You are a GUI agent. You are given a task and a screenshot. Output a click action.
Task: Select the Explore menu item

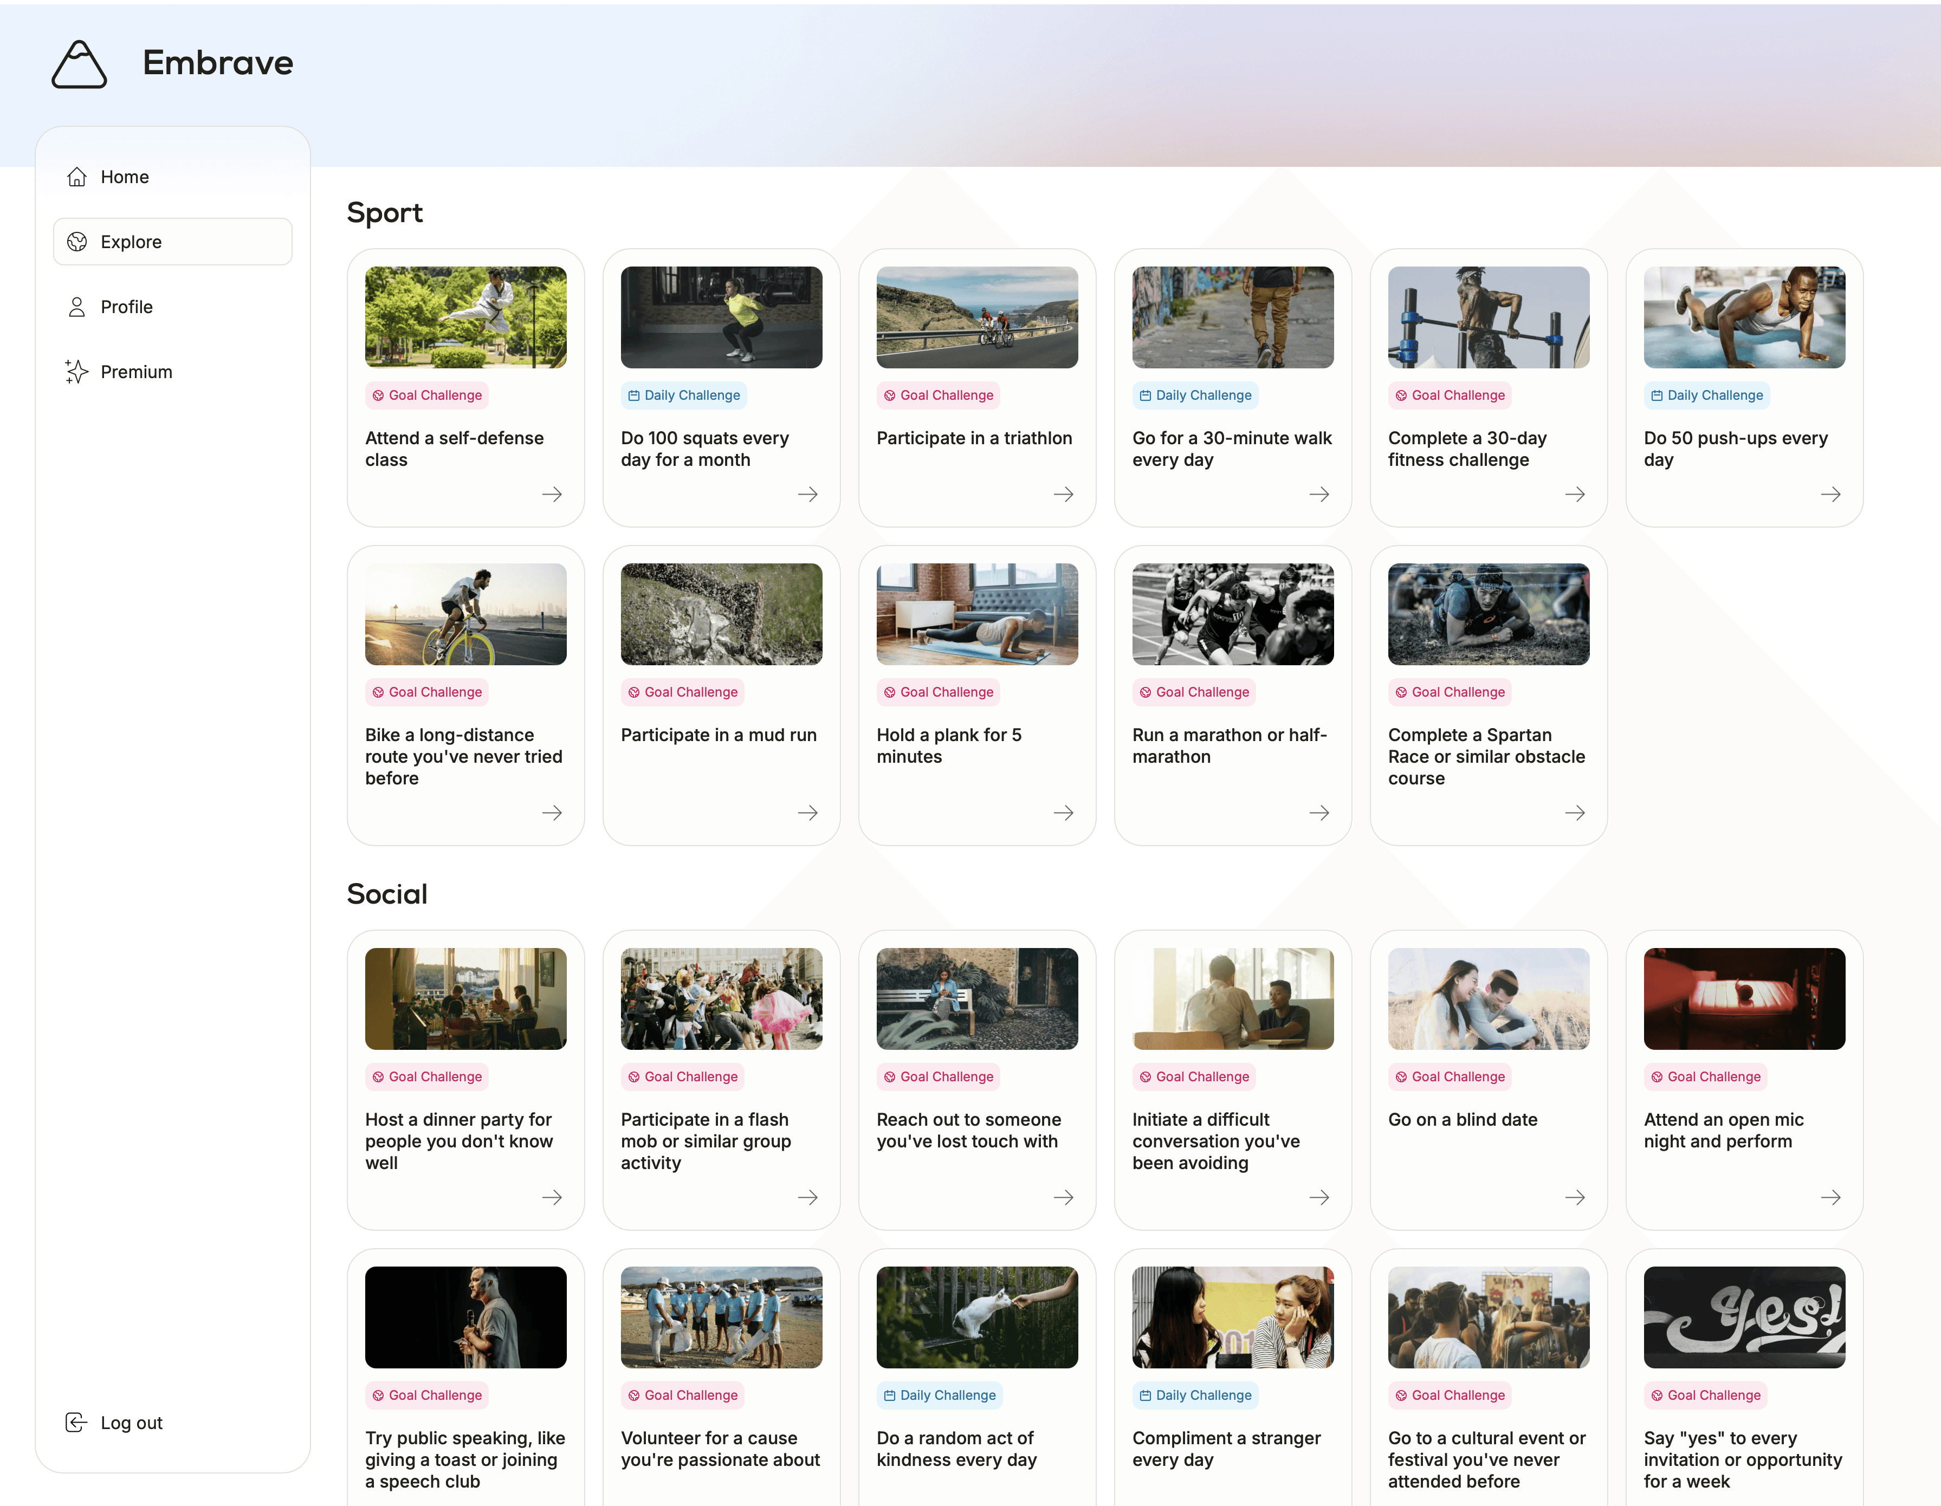point(172,242)
